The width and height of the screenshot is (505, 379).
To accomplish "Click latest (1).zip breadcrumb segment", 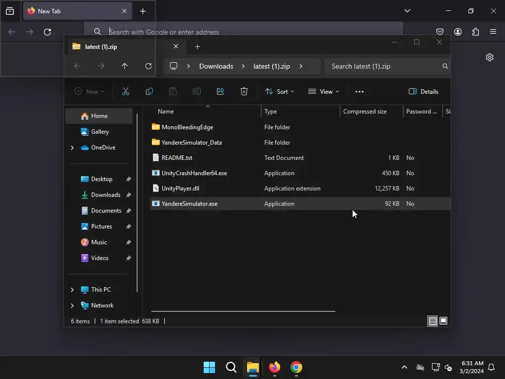I will (272, 66).
